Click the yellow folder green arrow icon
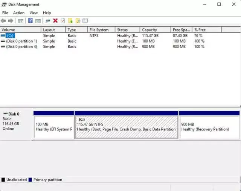 (x=70, y=21)
